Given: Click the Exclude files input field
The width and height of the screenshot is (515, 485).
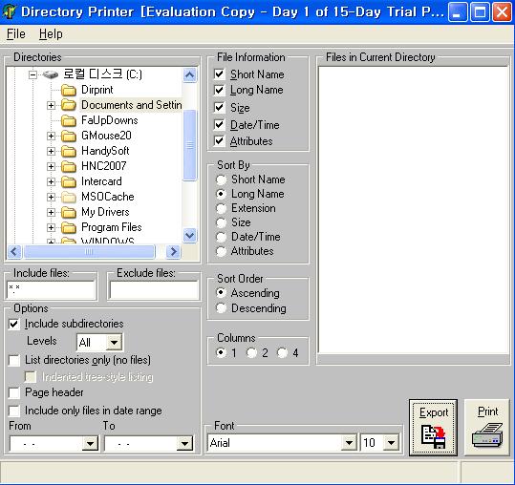Looking at the screenshot, I should click(154, 290).
